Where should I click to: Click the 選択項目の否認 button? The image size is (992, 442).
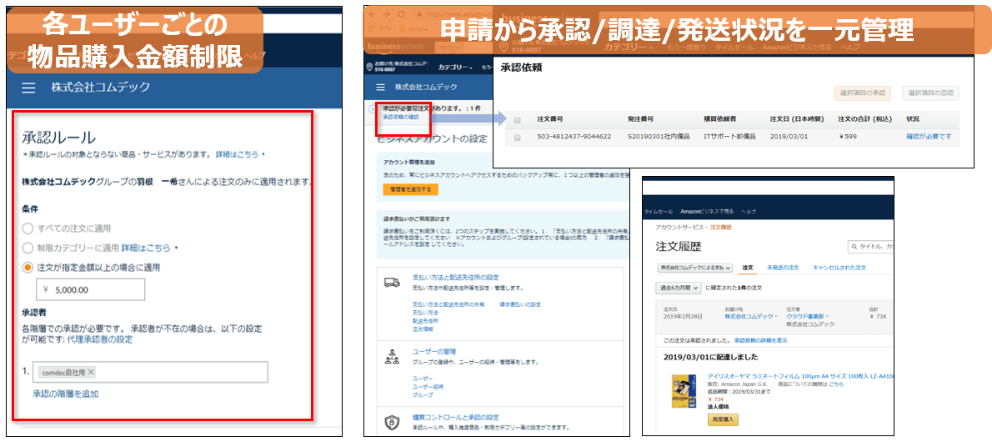(930, 93)
